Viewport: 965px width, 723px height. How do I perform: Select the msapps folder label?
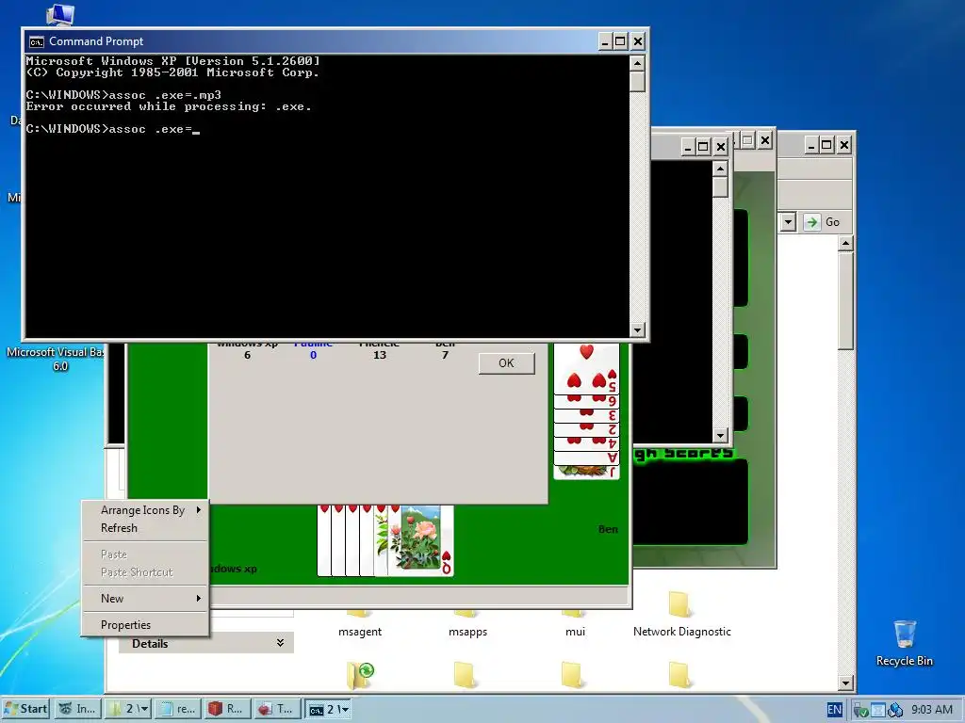[x=467, y=632]
